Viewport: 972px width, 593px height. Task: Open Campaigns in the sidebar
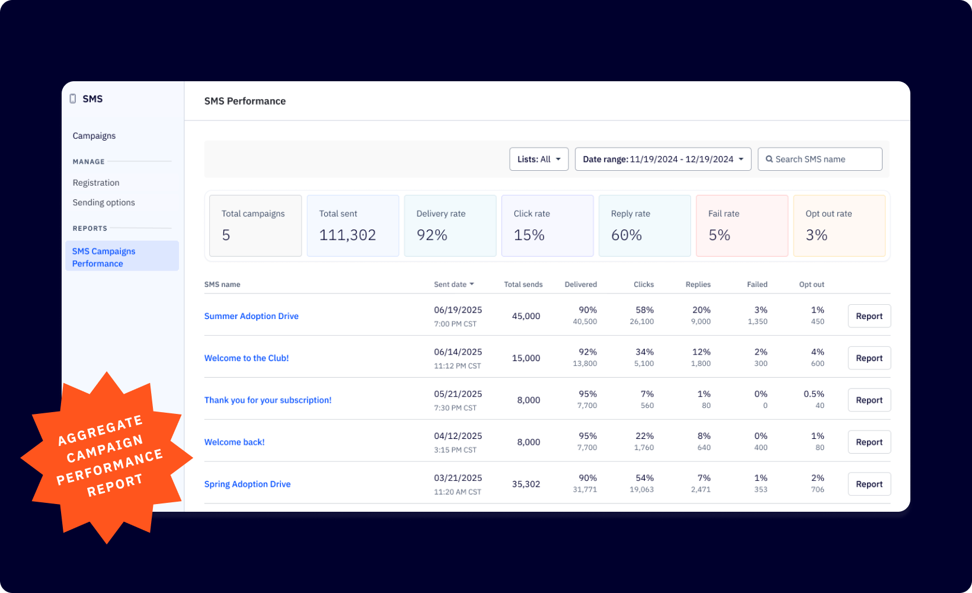click(x=94, y=136)
